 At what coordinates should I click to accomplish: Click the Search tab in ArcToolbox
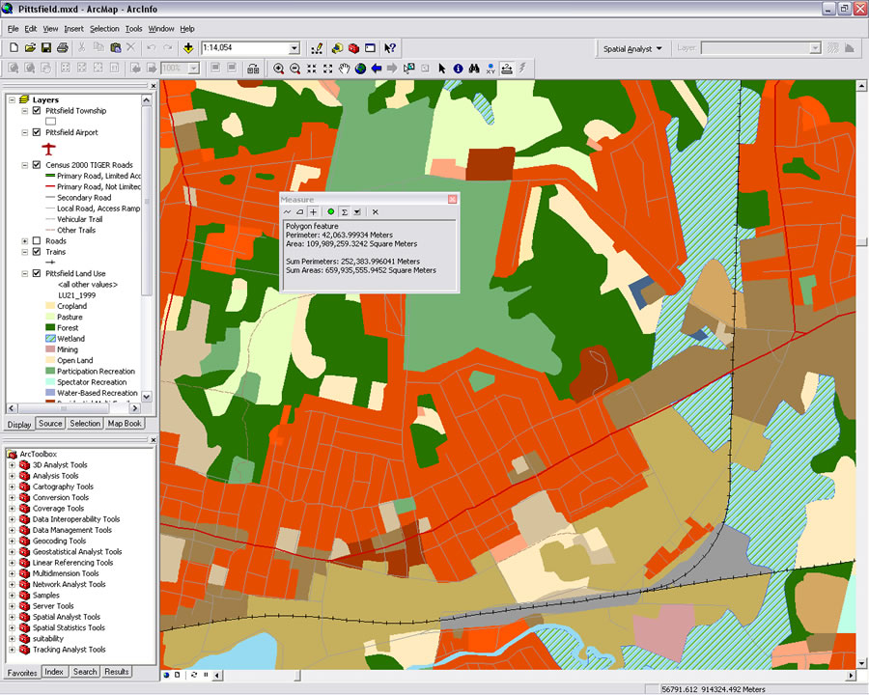click(85, 672)
